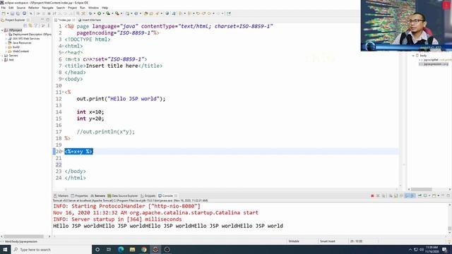The width and height of the screenshot is (452, 254).
Task: Open Windows Start menu
Action: click(5, 249)
